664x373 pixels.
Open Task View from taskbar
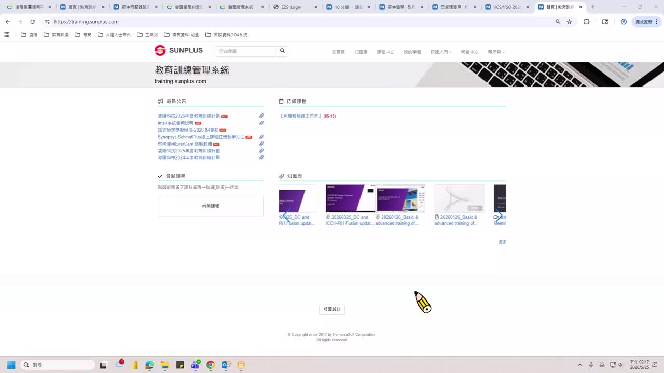click(x=103, y=365)
